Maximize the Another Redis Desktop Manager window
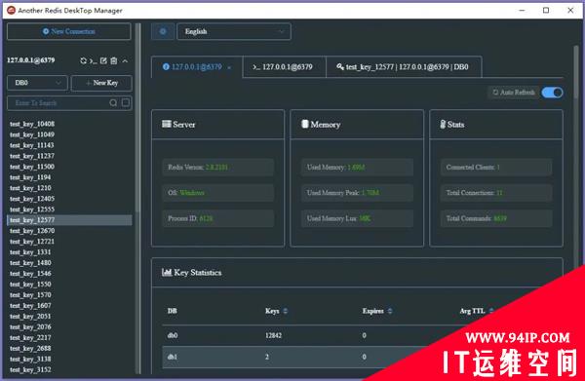585x381 pixels. pyautogui.click(x=546, y=10)
